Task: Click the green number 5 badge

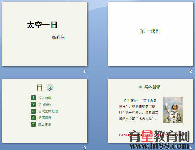Action: pos(33,124)
